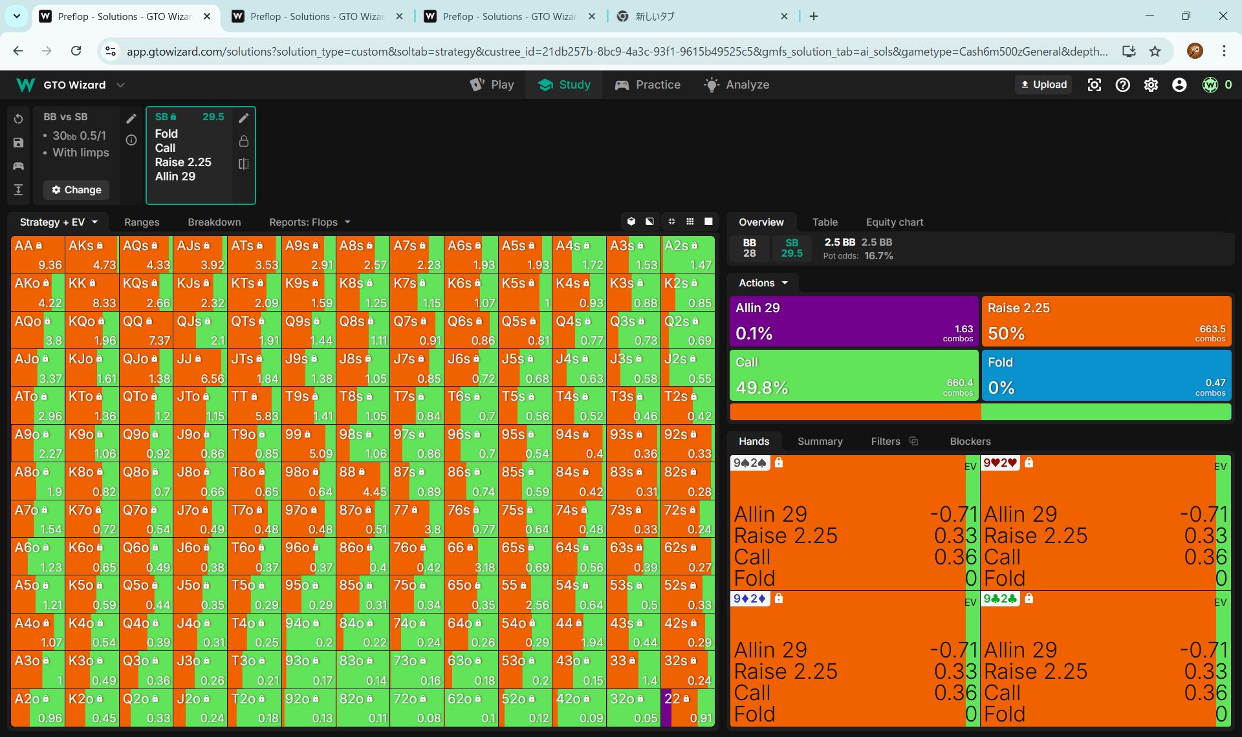Expand the Reports: Flops dropdown
The width and height of the screenshot is (1242, 737).
(309, 222)
